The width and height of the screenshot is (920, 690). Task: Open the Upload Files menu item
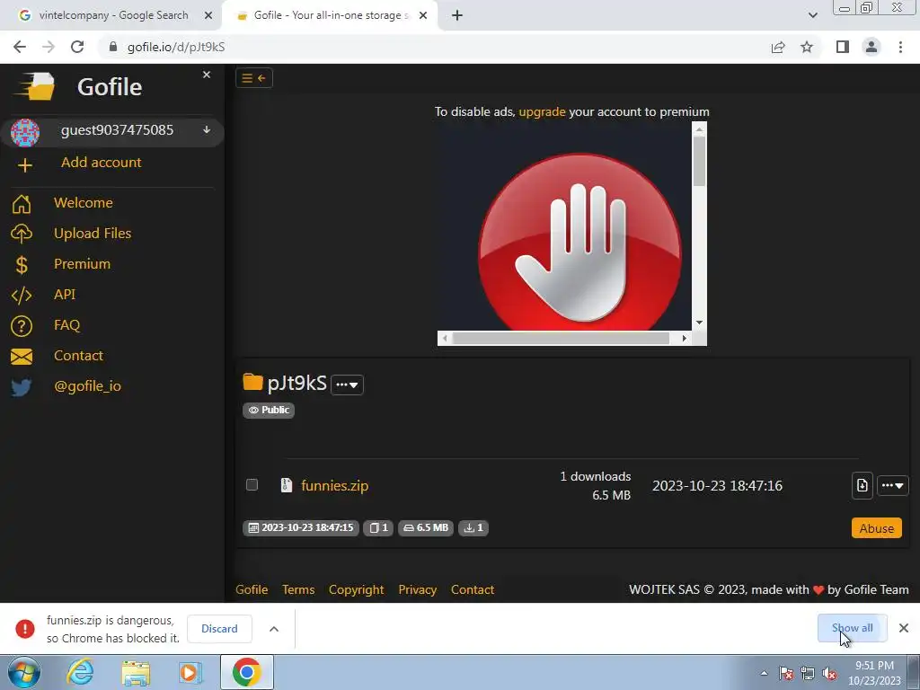tap(93, 233)
